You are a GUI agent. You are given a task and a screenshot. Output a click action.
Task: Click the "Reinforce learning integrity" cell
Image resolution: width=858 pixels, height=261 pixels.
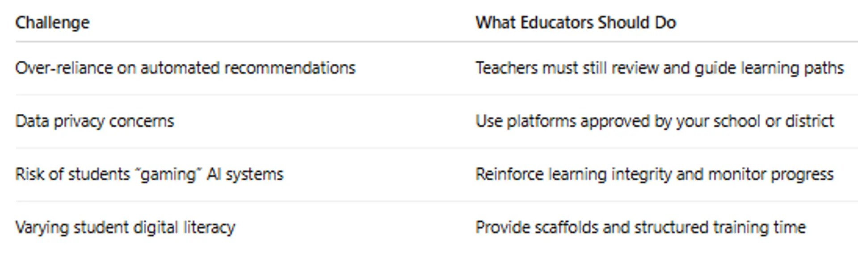click(x=654, y=174)
